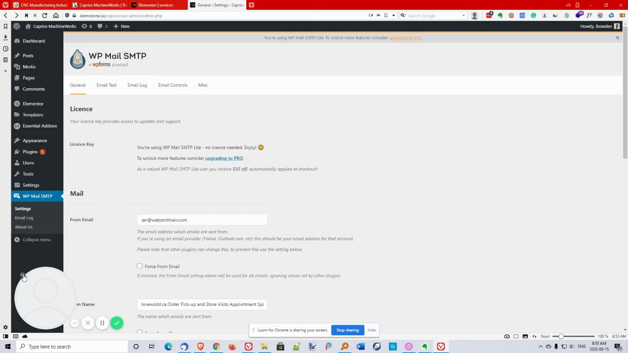628x353 pixels.
Task: Open Windows notification center icon
Action: [x=619, y=347]
